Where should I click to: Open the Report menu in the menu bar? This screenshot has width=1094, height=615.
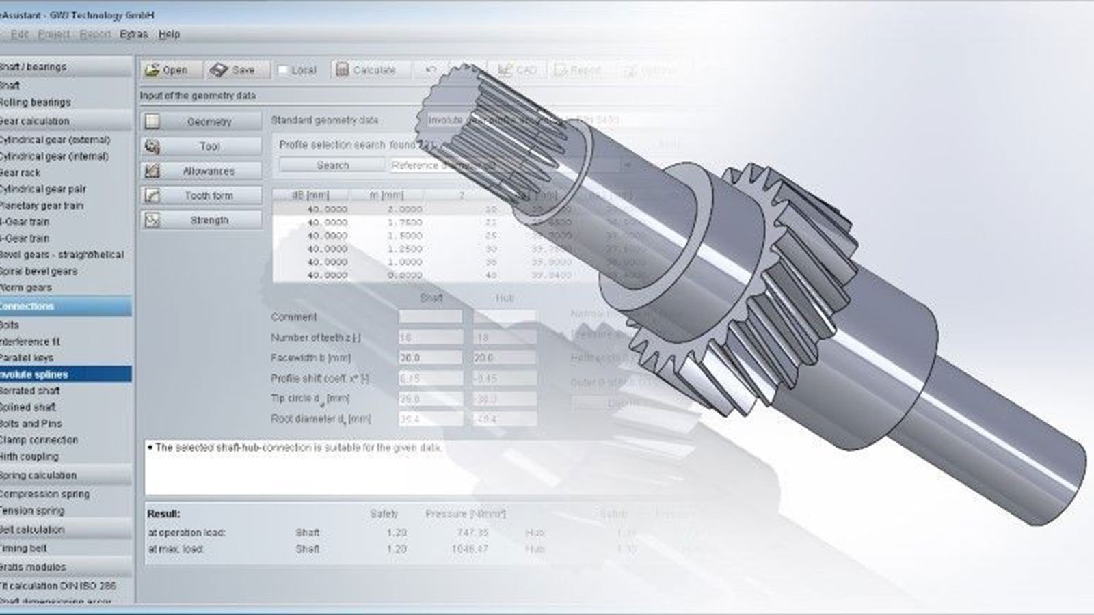[x=95, y=34]
